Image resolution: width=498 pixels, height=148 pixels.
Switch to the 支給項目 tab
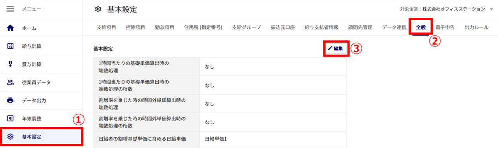[x=106, y=27]
